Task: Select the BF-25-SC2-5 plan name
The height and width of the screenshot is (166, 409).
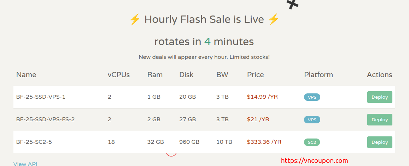Action: [36, 142]
